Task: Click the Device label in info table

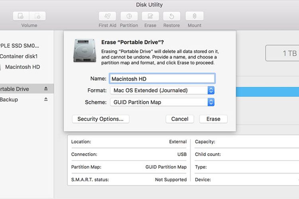Action: (203, 179)
